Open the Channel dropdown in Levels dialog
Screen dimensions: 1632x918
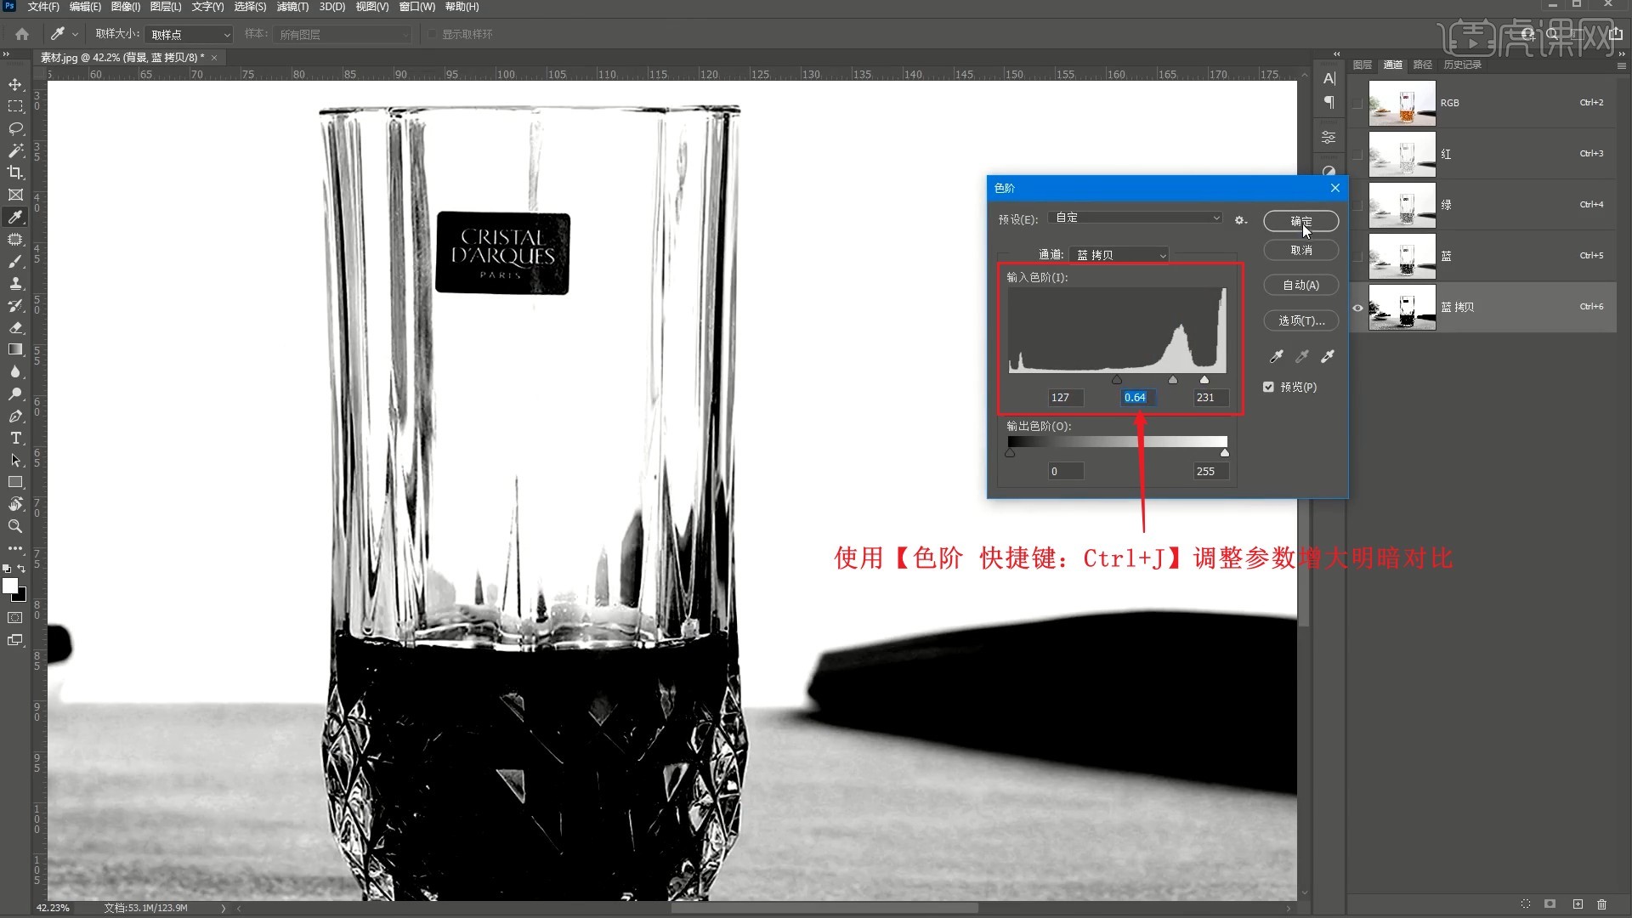pyautogui.click(x=1120, y=255)
